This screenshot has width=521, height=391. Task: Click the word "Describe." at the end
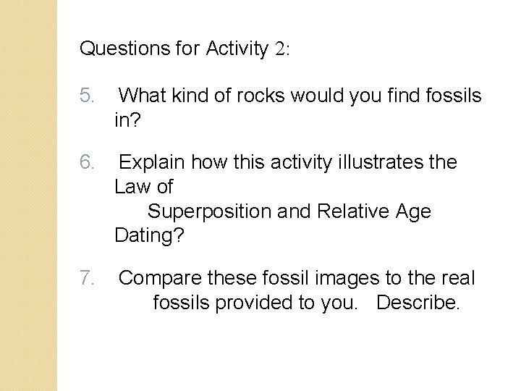(418, 303)
